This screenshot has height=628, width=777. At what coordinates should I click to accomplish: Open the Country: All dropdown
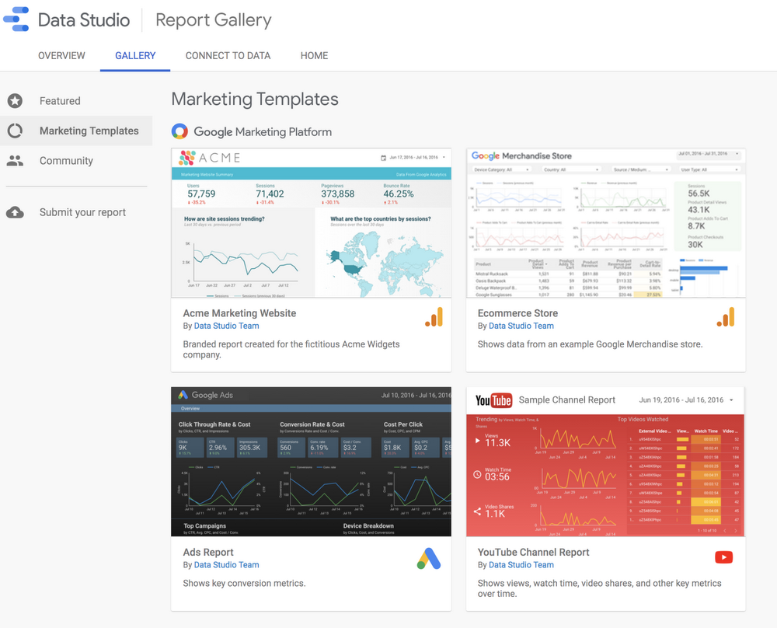571,169
